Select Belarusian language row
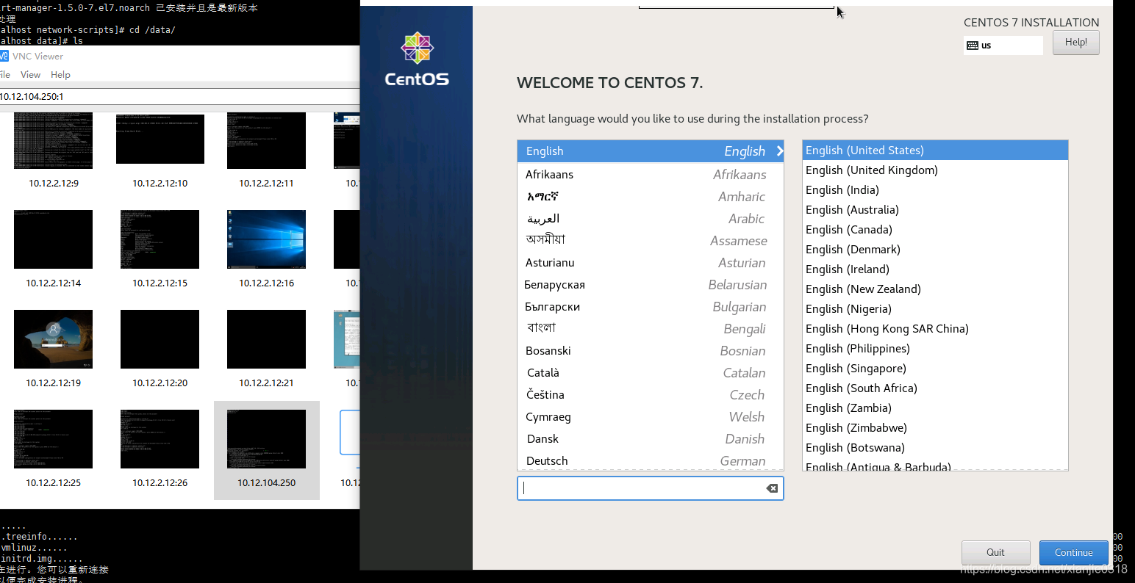This screenshot has height=583, width=1135. (x=650, y=285)
